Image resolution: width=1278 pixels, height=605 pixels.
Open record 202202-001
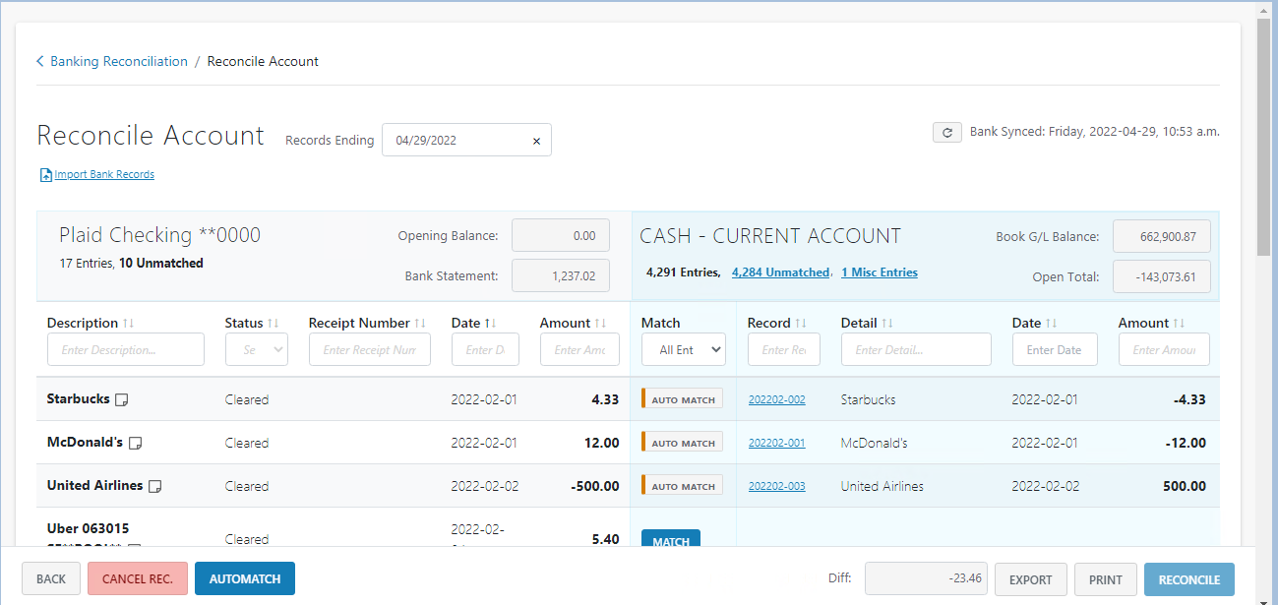coord(776,442)
